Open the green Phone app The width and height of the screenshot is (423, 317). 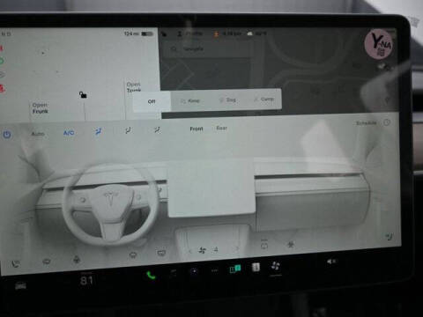coord(151,276)
